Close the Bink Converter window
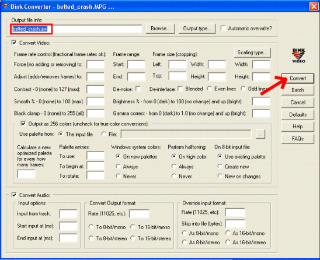 pyautogui.click(x=314, y=6)
